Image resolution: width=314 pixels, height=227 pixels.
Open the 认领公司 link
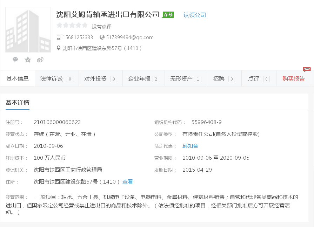click(x=195, y=15)
